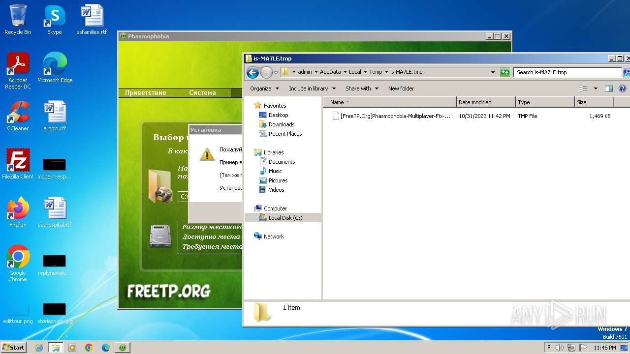Select Recent Places in the navigation pane
The height and width of the screenshot is (354, 630).
(285, 134)
